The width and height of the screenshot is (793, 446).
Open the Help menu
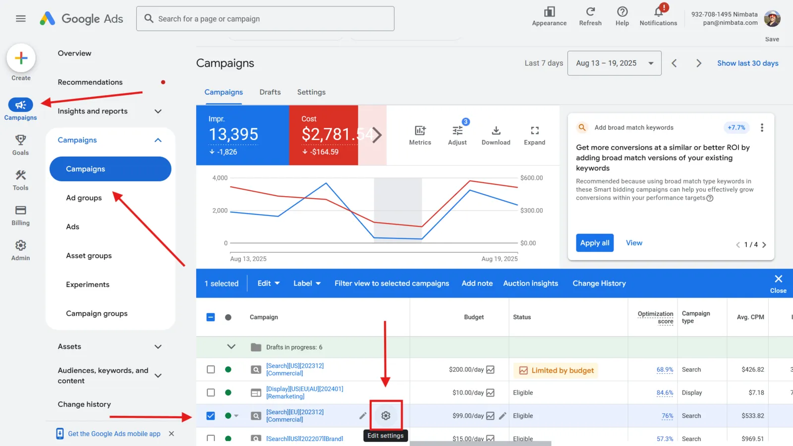(x=622, y=16)
